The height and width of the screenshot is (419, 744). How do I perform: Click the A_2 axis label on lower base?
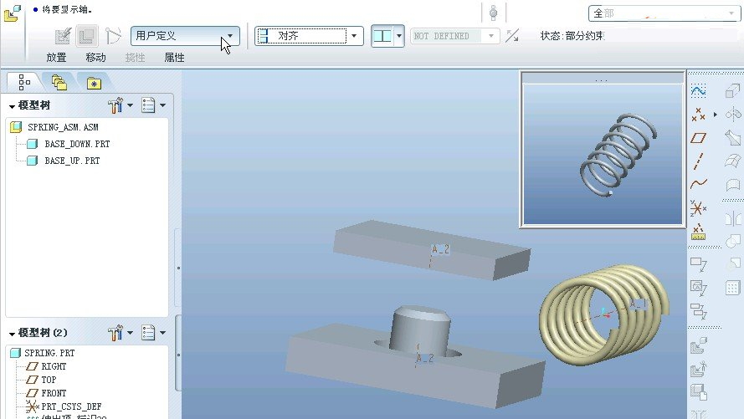coord(424,358)
